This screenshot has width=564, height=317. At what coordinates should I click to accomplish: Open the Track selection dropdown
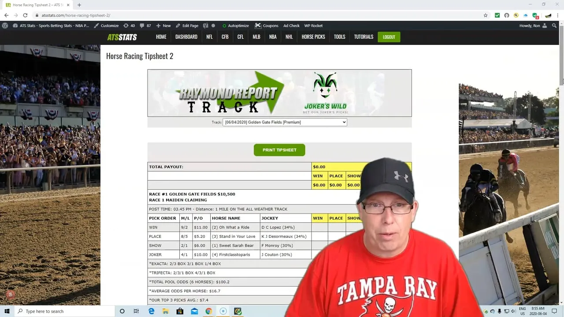point(285,122)
